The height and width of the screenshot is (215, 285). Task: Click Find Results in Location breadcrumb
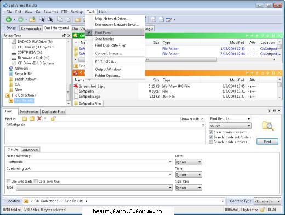click(x=74, y=201)
